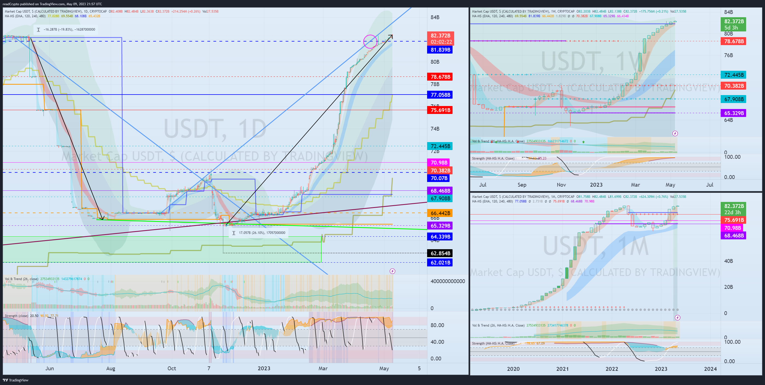Click the TradingView logo at bottom left
765x385 pixels.
click(x=15, y=380)
